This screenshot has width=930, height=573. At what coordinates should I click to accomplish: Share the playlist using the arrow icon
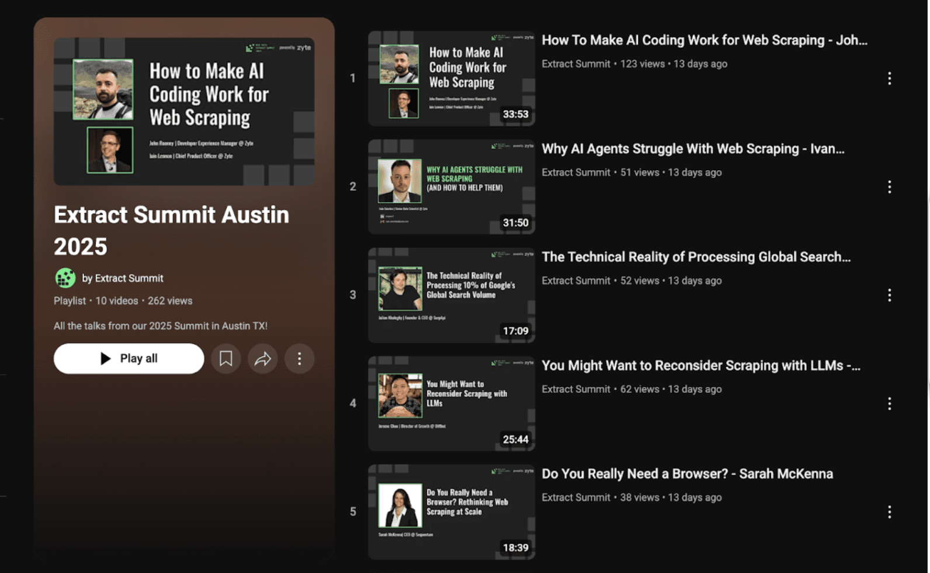(x=263, y=358)
